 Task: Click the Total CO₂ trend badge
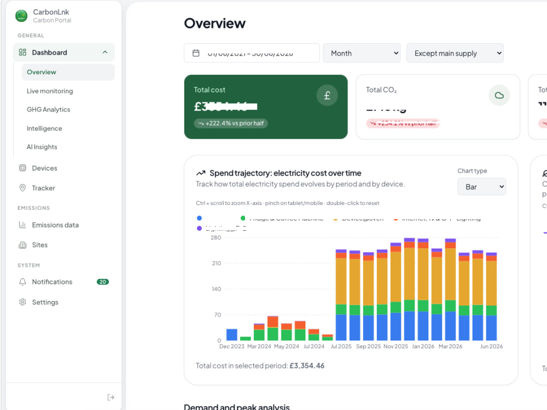point(403,124)
